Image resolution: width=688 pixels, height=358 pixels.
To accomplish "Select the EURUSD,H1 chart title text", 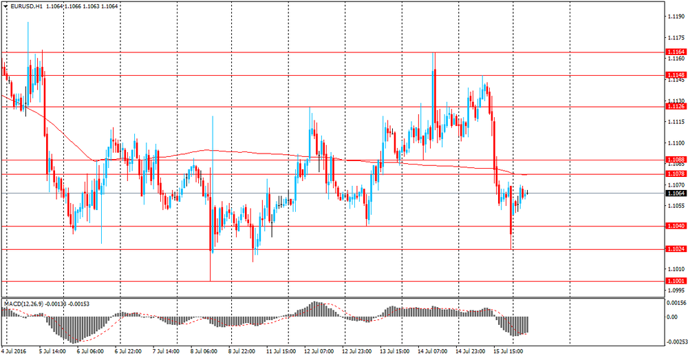I will pos(26,7).
